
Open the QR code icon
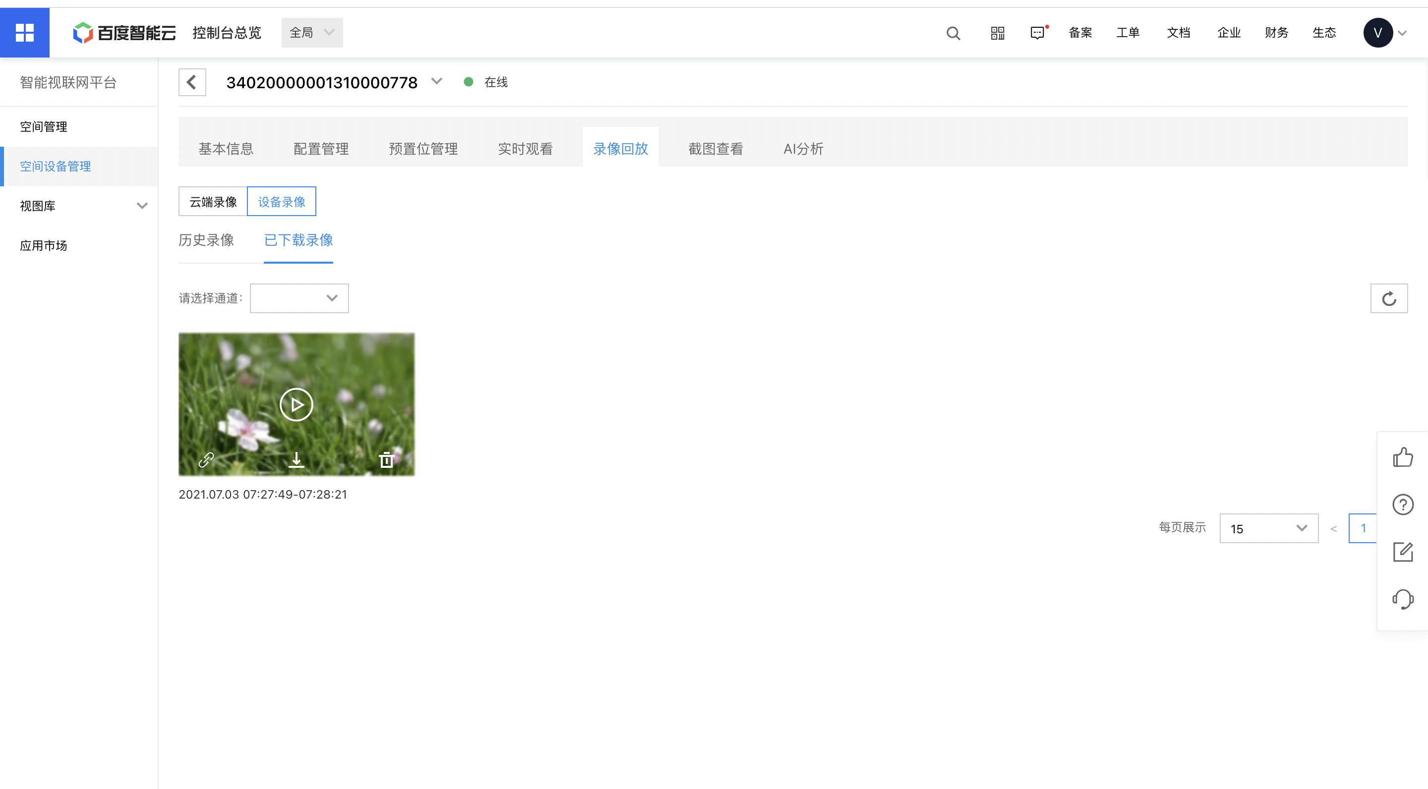point(997,33)
